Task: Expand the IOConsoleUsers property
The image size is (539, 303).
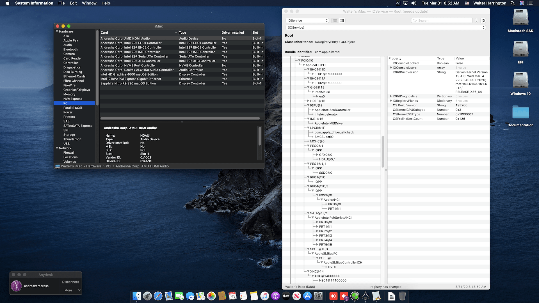Action: (391, 68)
